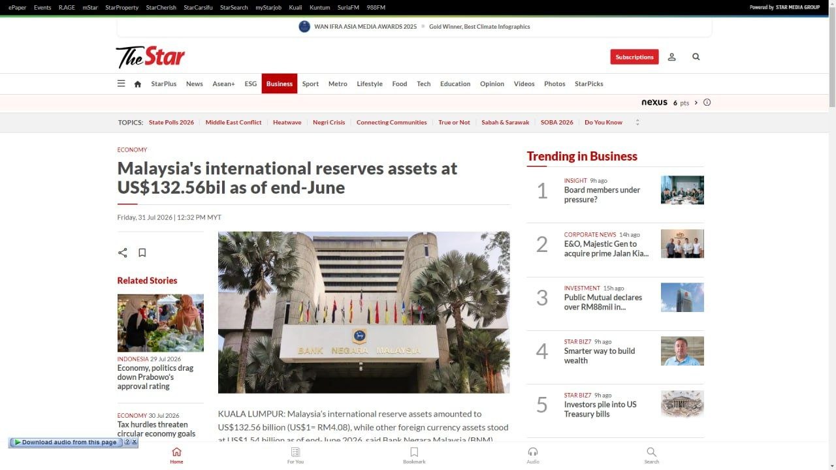This screenshot has height=470, width=836.
Task: Open the Food section
Action: pyautogui.click(x=400, y=84)
